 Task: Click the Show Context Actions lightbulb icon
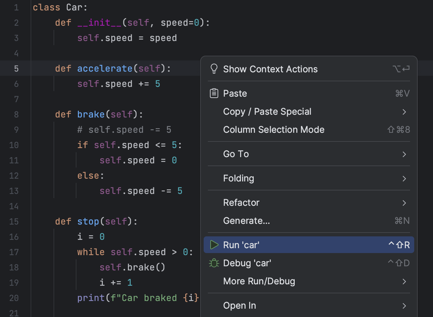[x=214, y=69]
